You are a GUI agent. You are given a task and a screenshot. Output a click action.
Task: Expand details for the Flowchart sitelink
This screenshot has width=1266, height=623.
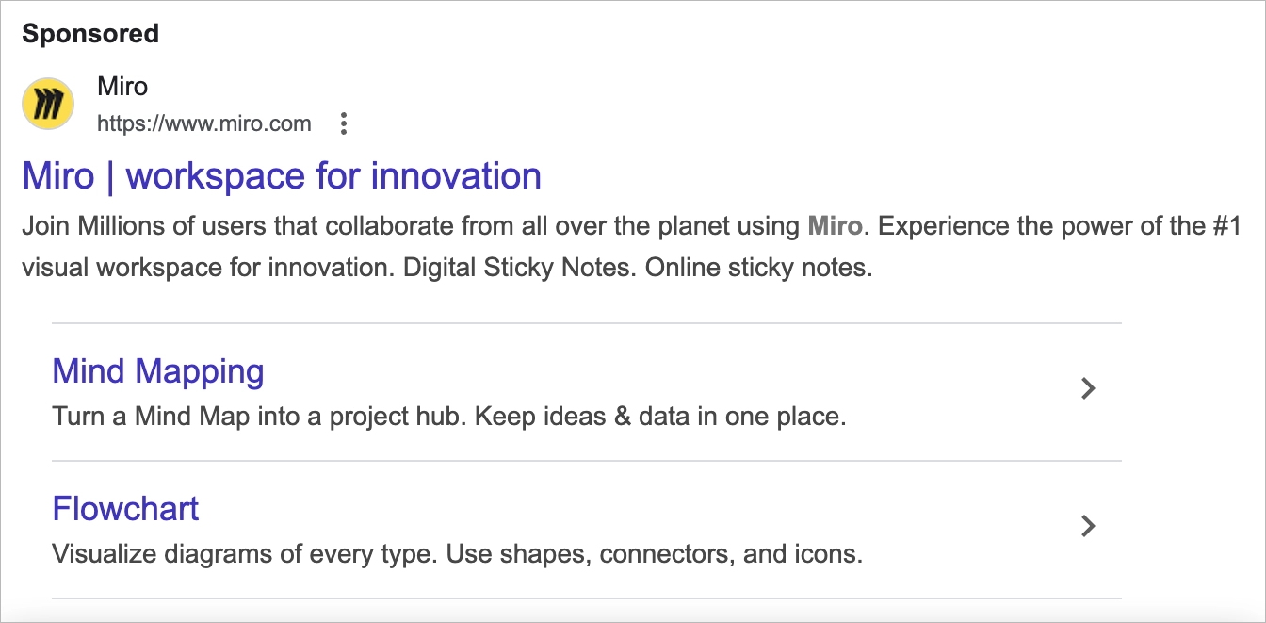(x=1089, y=526)
